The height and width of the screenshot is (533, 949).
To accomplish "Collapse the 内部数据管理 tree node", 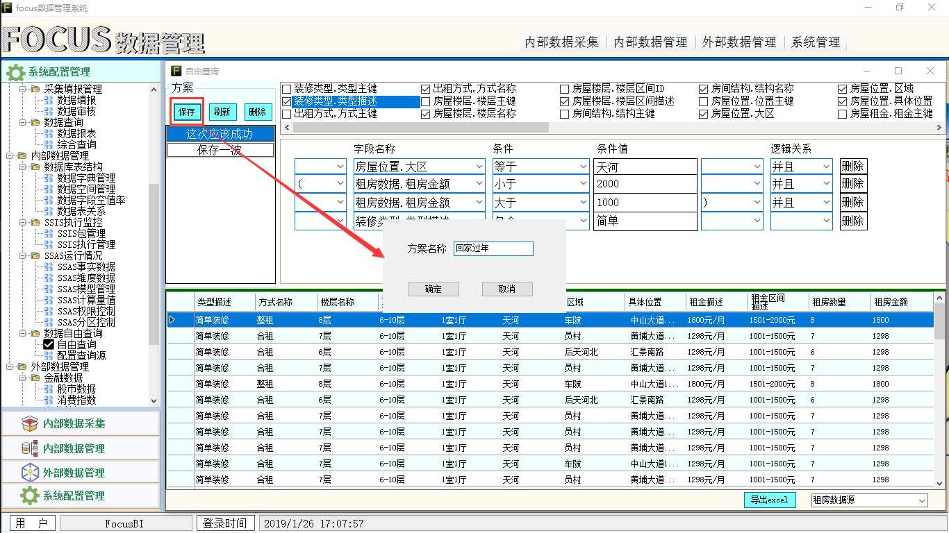I will (10, 155).
